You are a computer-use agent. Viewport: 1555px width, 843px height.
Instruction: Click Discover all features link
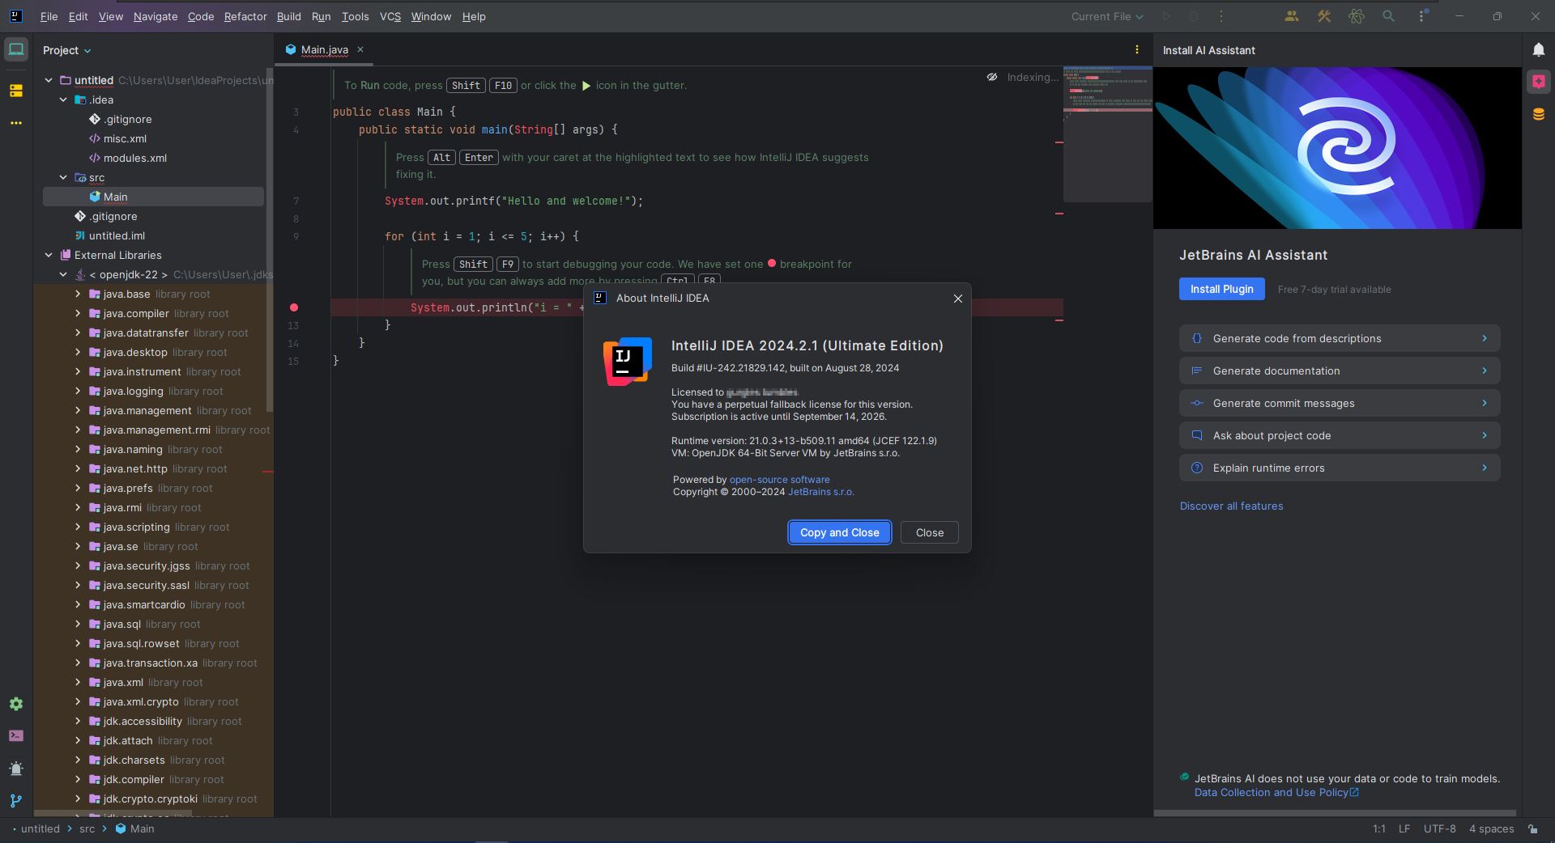[1231, 506]
